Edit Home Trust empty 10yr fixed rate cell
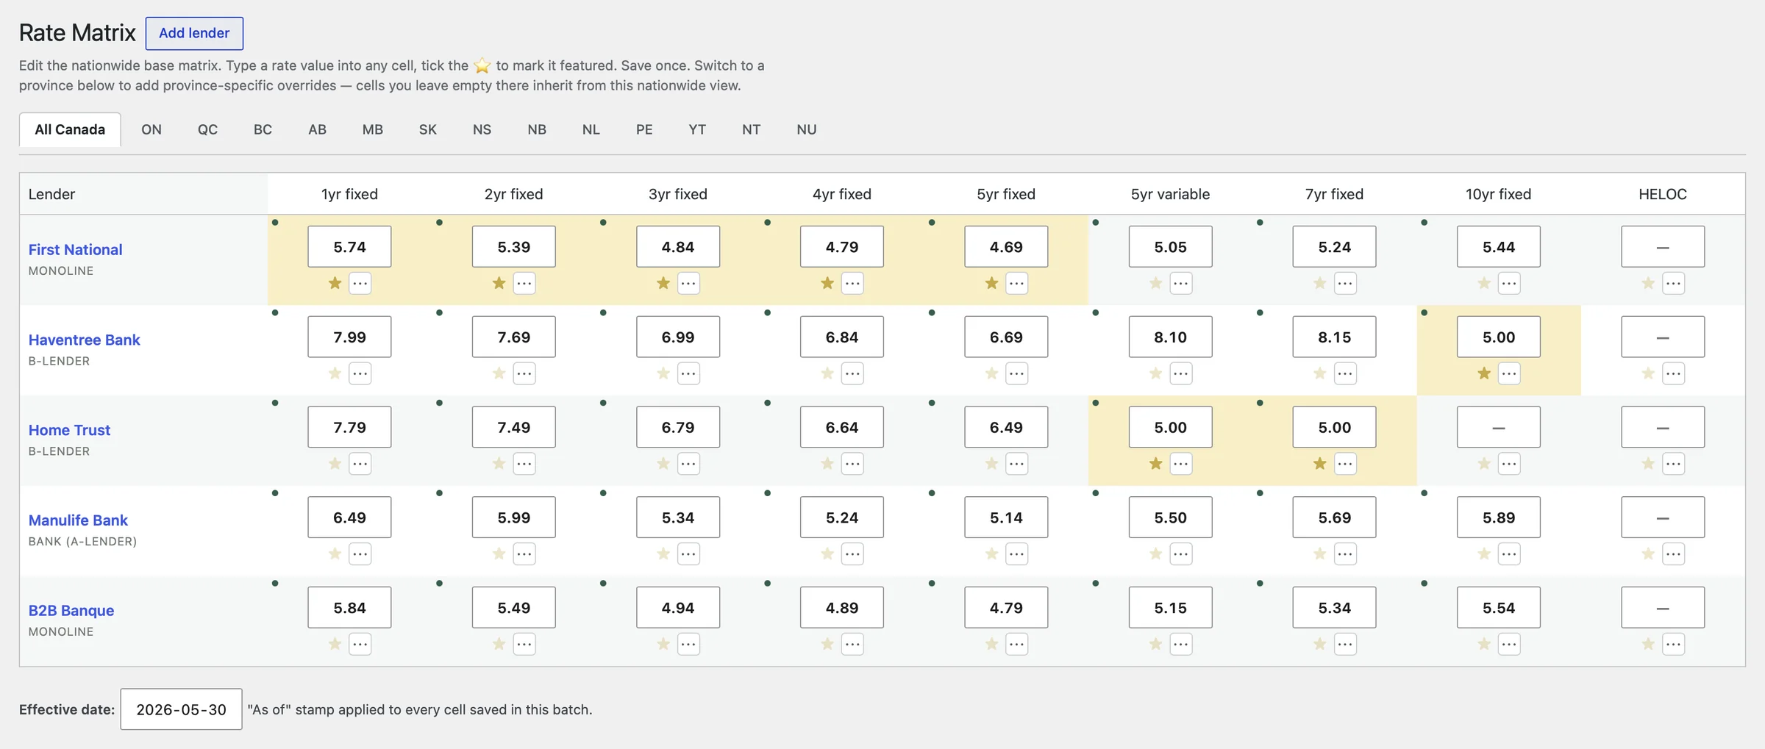Viewport: 1765px width, 749px height. [x=1499, y=427]
